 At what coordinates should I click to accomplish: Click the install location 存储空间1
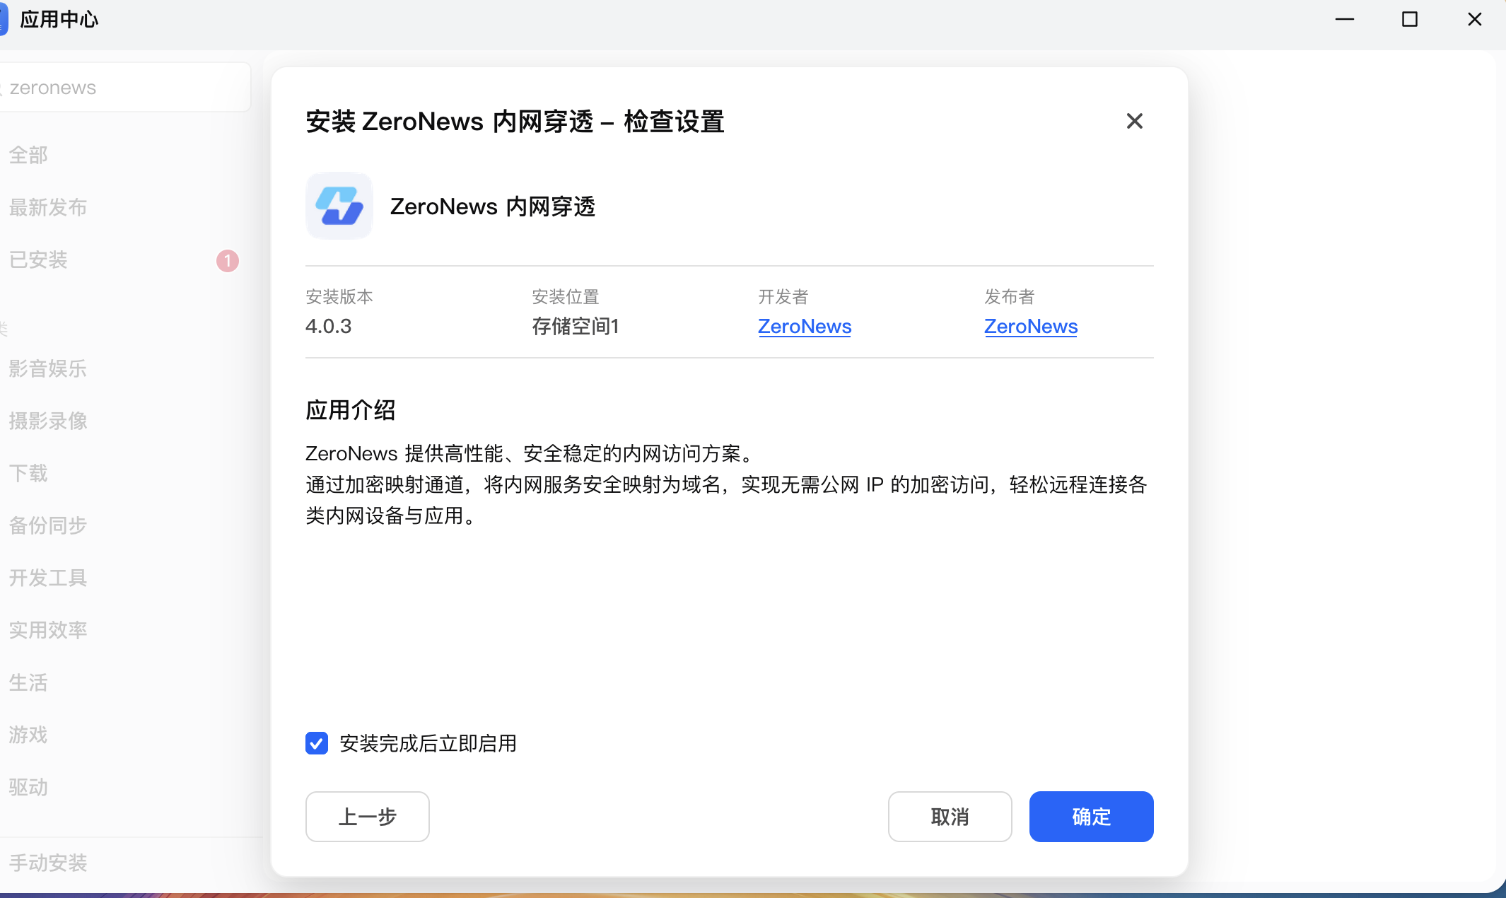coord(576,326)
